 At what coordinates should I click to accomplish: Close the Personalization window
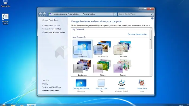point(151,9)
